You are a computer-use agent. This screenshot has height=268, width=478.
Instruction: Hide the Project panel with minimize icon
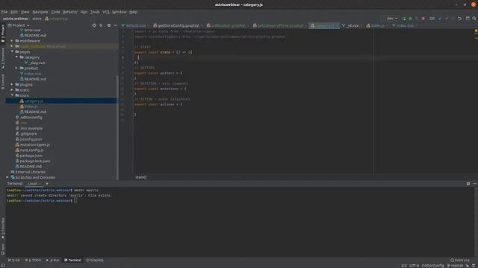coord(115,25)
